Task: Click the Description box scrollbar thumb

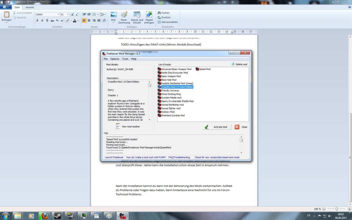Action: click(150, 85)
